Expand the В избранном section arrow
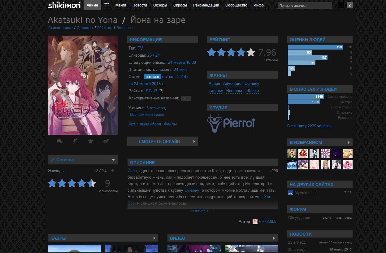 click(349, 142)
